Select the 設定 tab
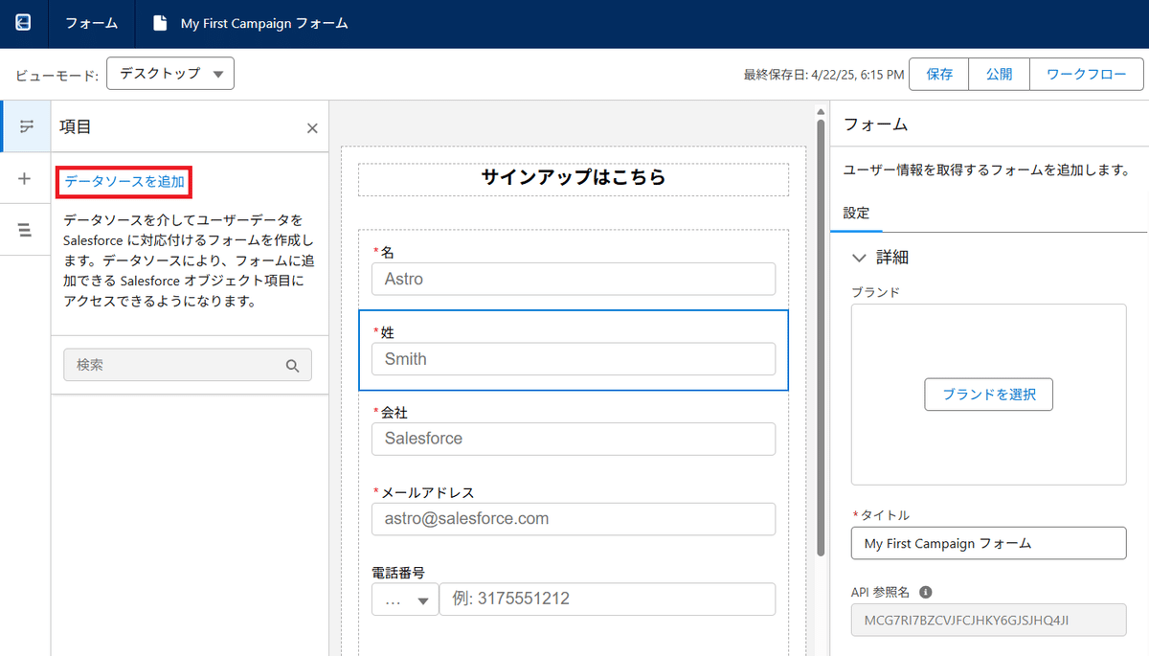The width and height of the screenshot is (1149, 656). [856, 213]
